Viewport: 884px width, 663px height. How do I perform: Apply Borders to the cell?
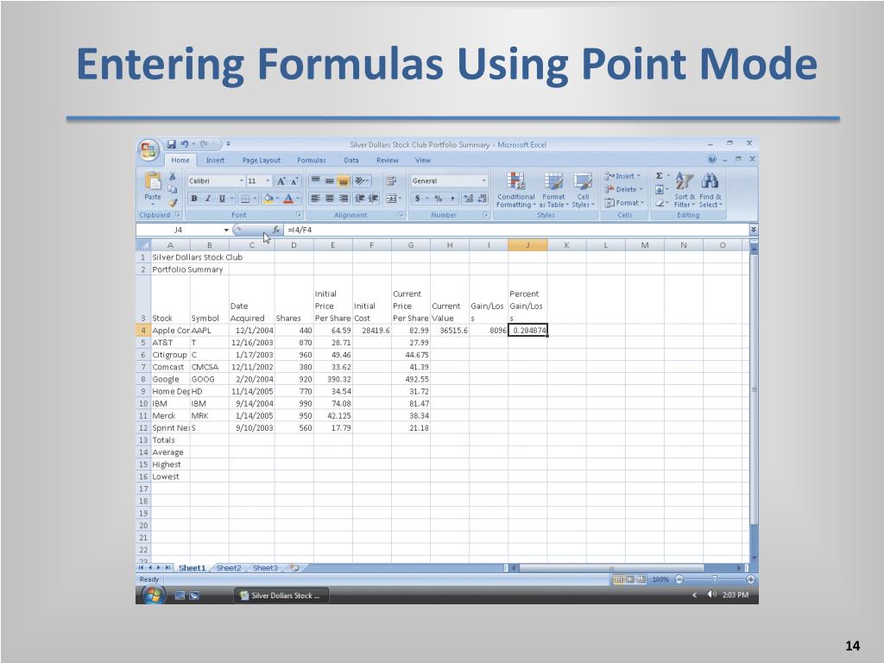[x=245, y=199]
